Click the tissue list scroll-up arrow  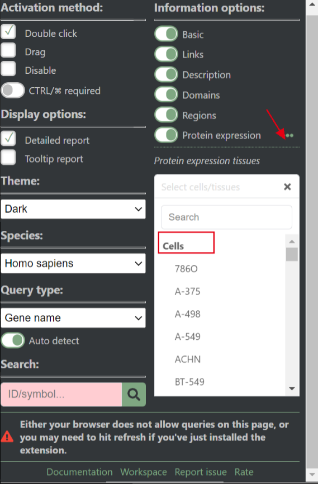(x=292, y=241)
